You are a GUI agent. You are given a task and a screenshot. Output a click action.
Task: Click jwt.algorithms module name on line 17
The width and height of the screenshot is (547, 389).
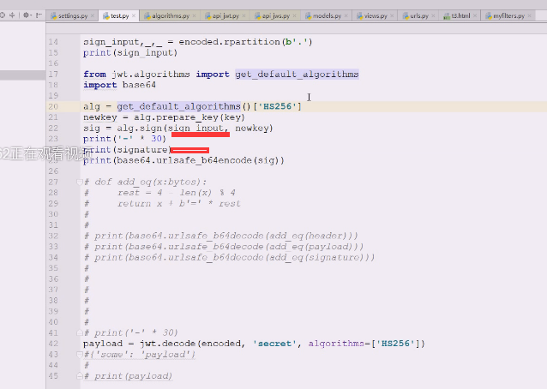tap(151, 75)
